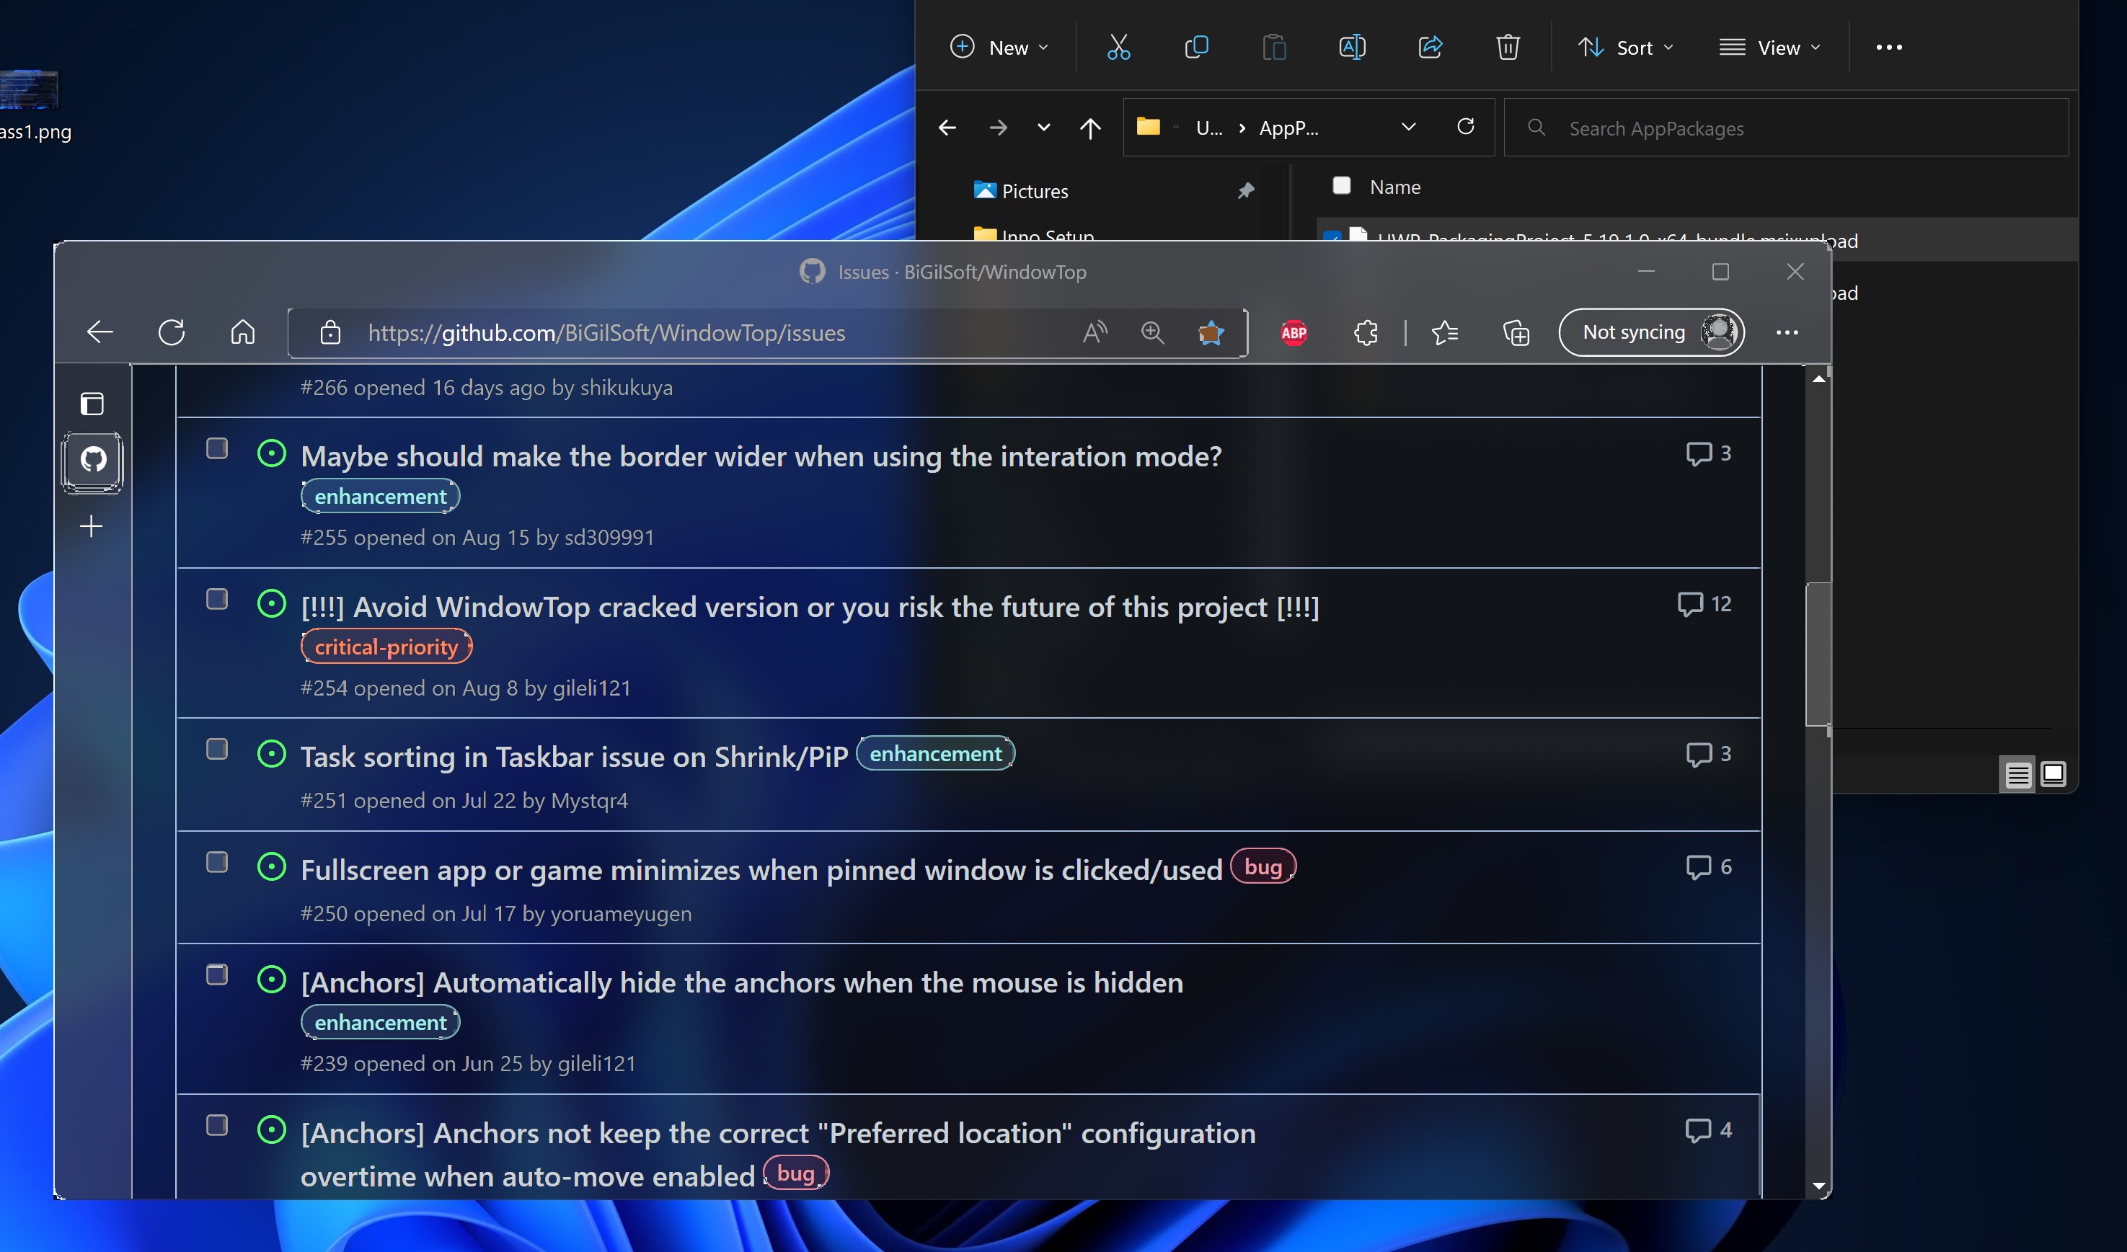This screenshot has height=1252, width=2127.
Task: Switch File Explorer to large thumbnails view icon
Action: (x=2053, y=773)
